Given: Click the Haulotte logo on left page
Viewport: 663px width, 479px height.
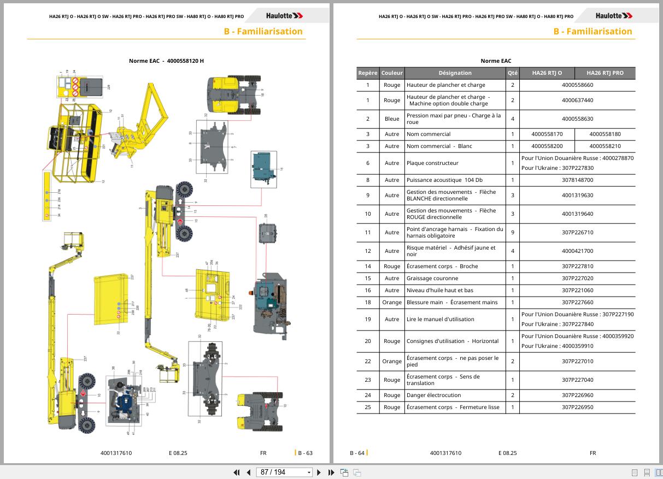Looking at the screenshot, I should tap(285, 16).
